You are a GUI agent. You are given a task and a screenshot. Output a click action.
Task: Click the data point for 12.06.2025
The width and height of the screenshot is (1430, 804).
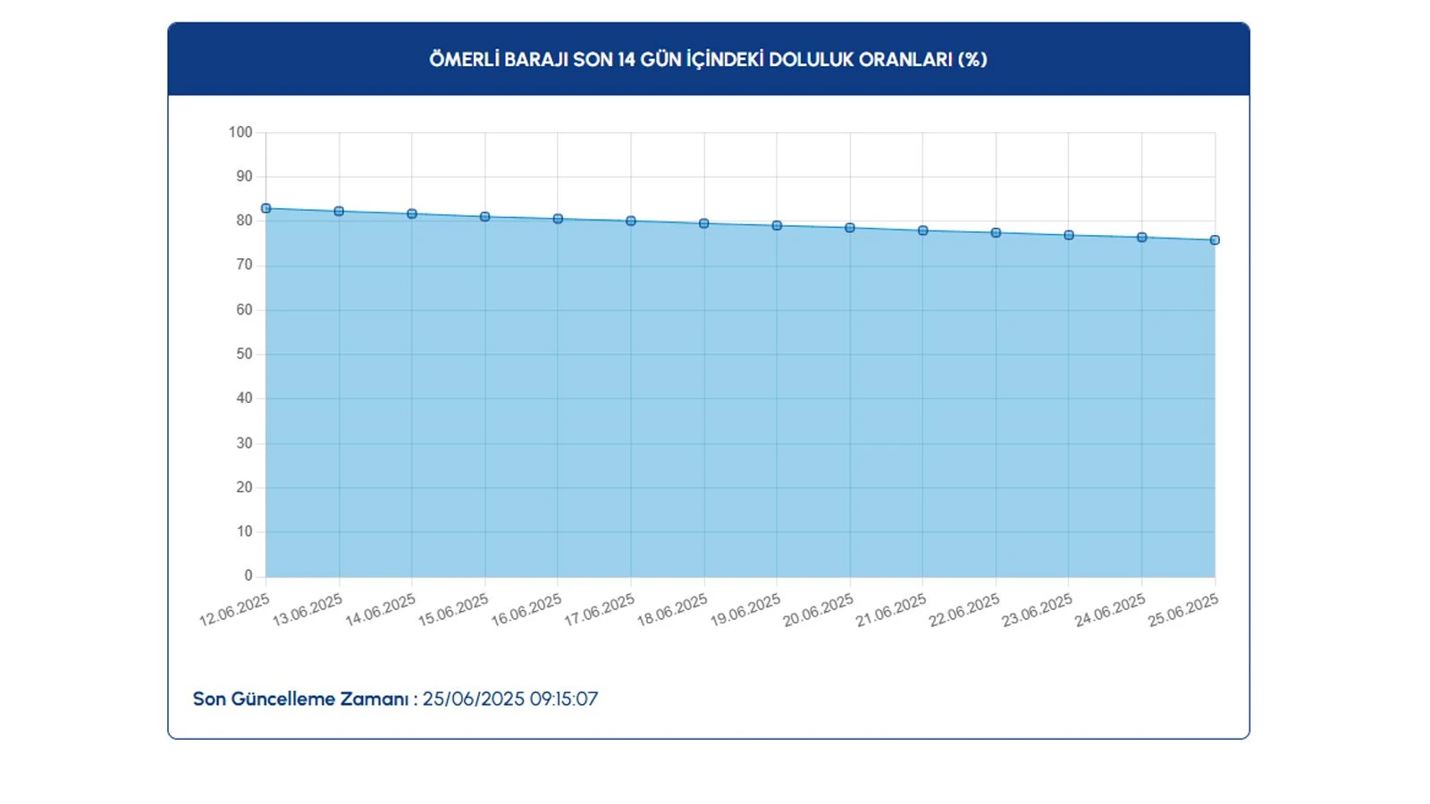(266, 208)
